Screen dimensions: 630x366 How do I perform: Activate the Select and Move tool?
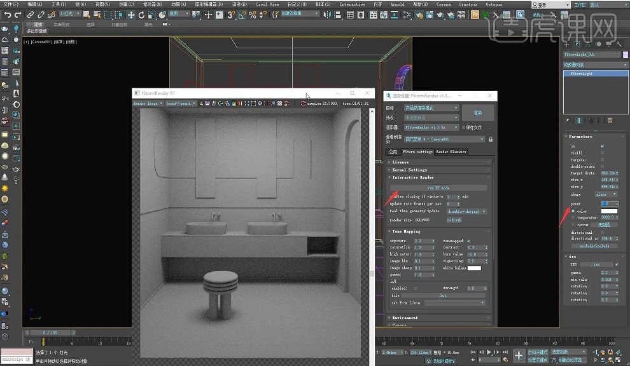click(131, 15)
